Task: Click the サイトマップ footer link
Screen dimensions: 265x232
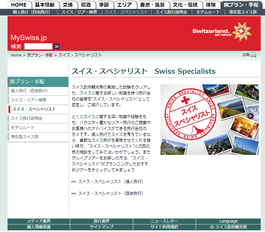Action: [102, 227]
